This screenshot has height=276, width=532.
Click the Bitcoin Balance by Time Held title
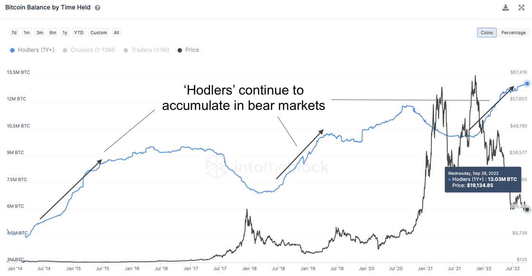click(x=48, y=8)
